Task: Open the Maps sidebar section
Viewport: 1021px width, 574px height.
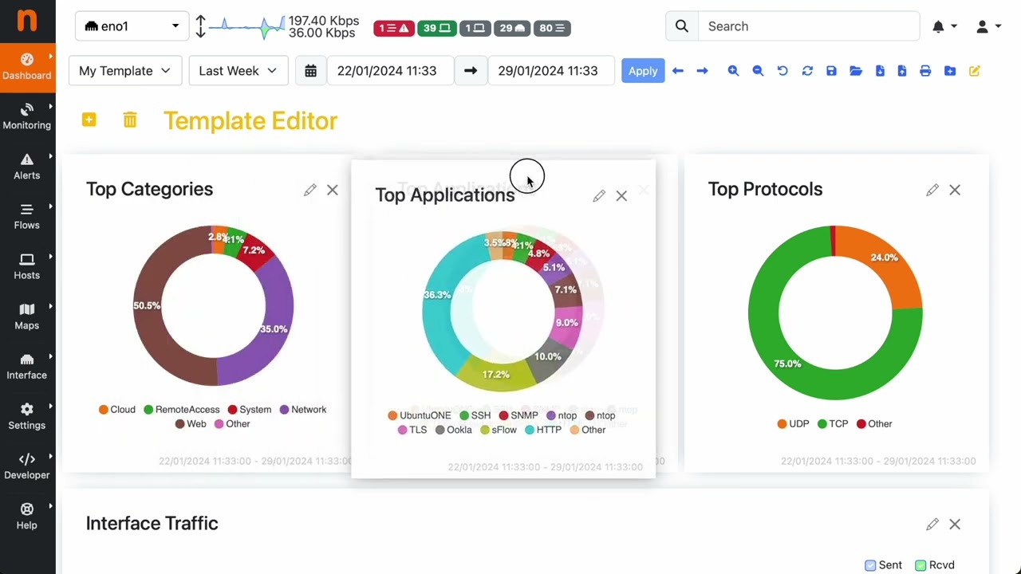Action: click(27, 316)
